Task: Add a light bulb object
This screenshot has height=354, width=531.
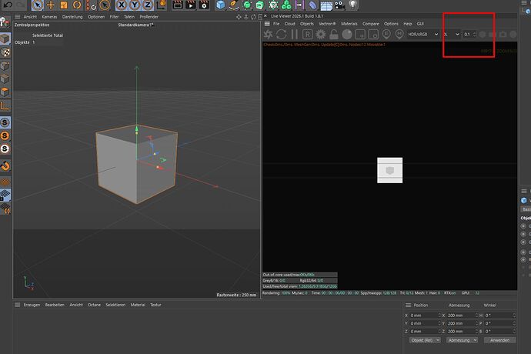Action: pyautogui.click(x=353, y=5)
